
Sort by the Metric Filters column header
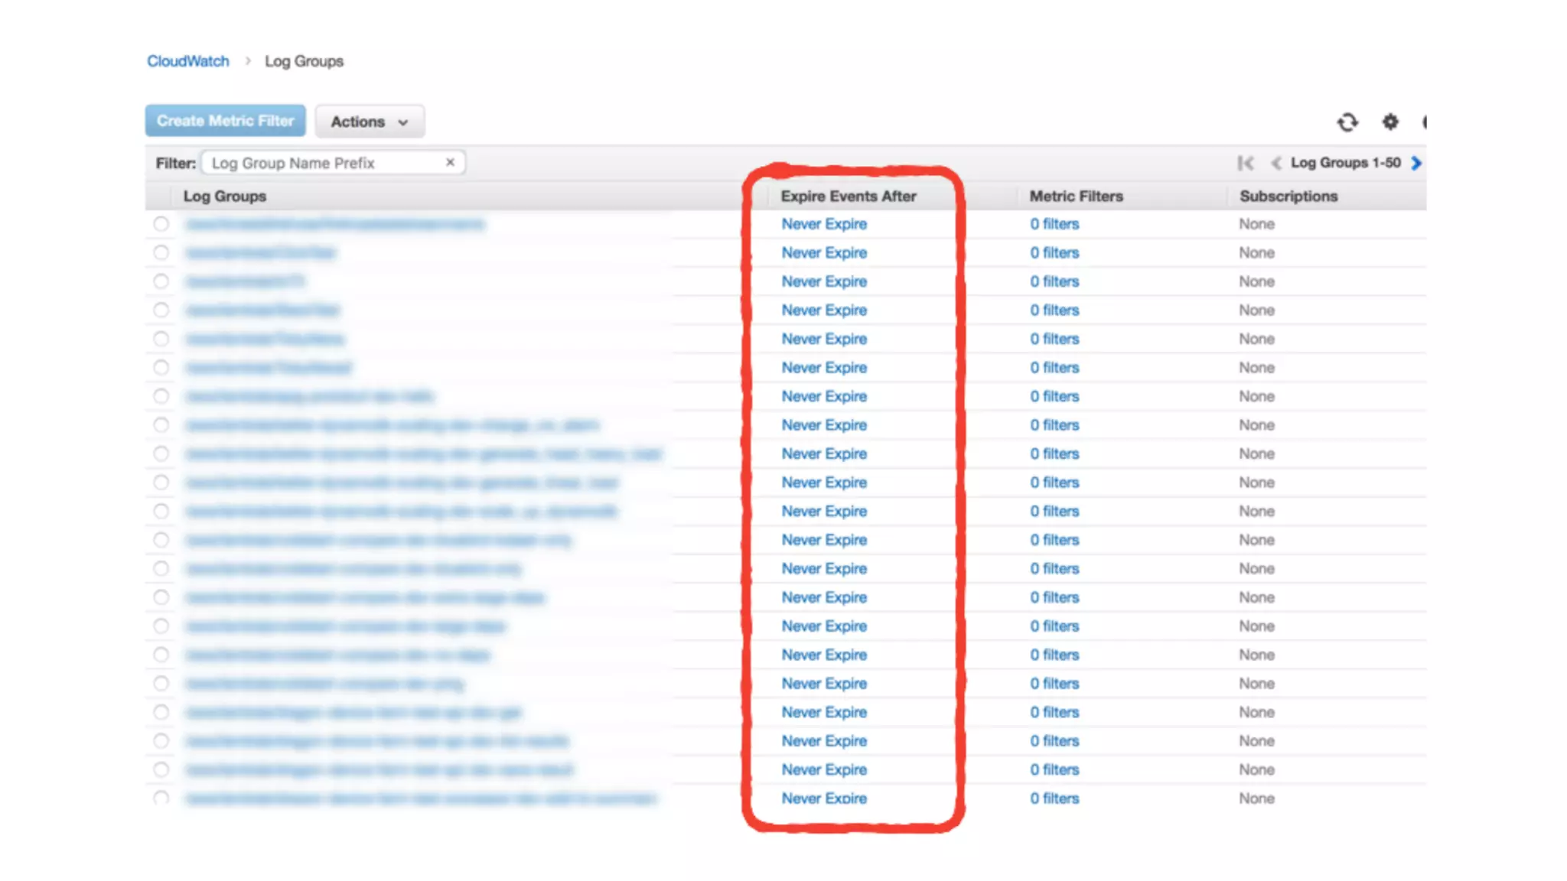tap(1076, 197)
